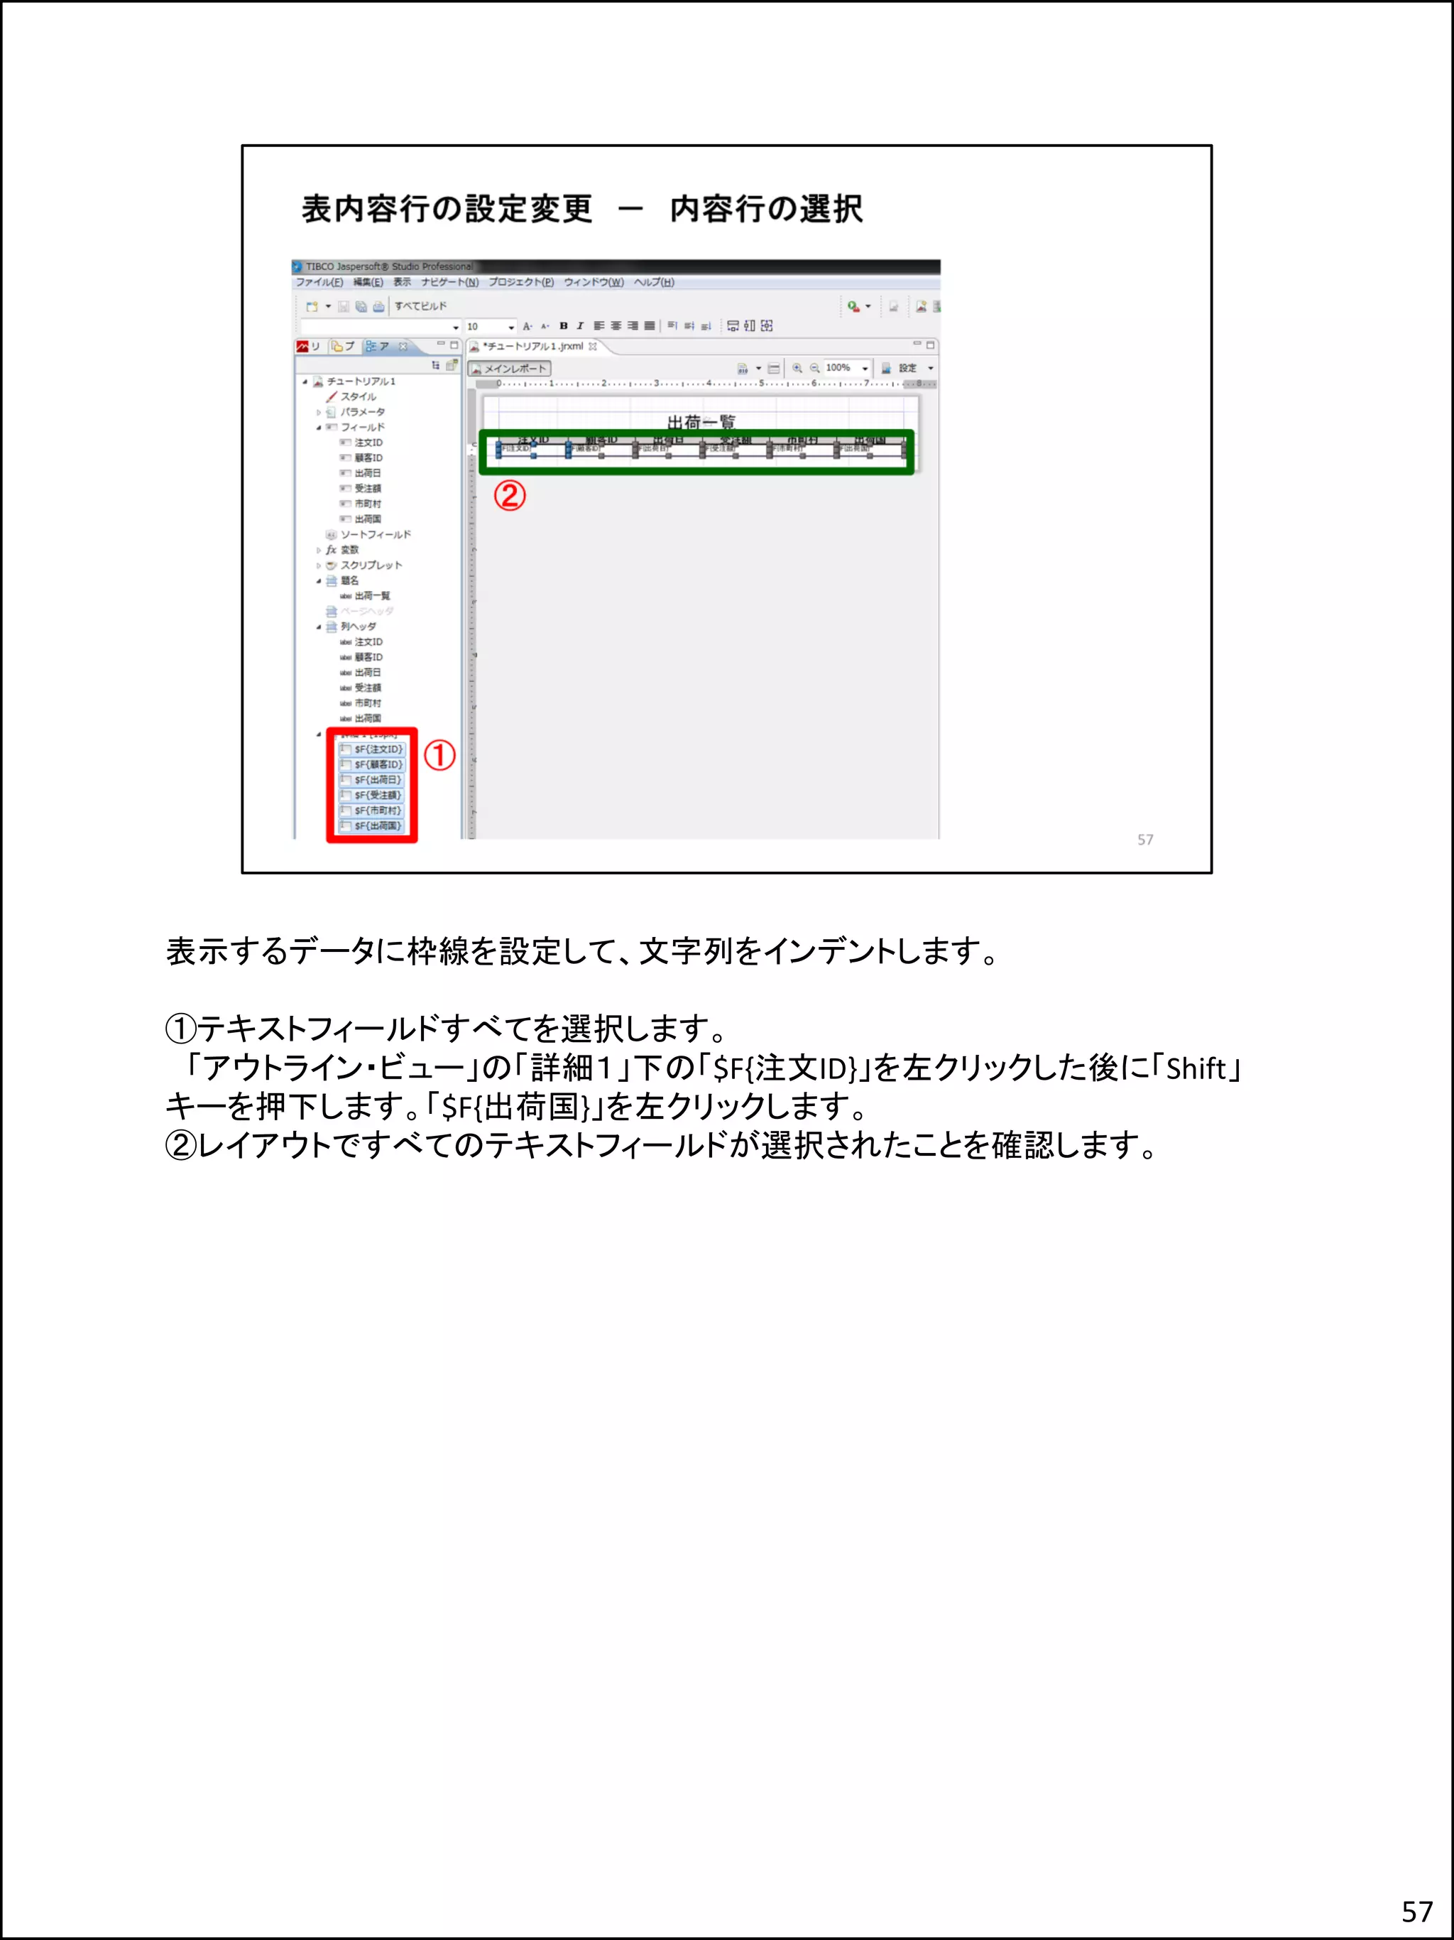Open the dropdown arrow next to 設定
This screenshot has width=1454, height=1940.
(931, 369)
